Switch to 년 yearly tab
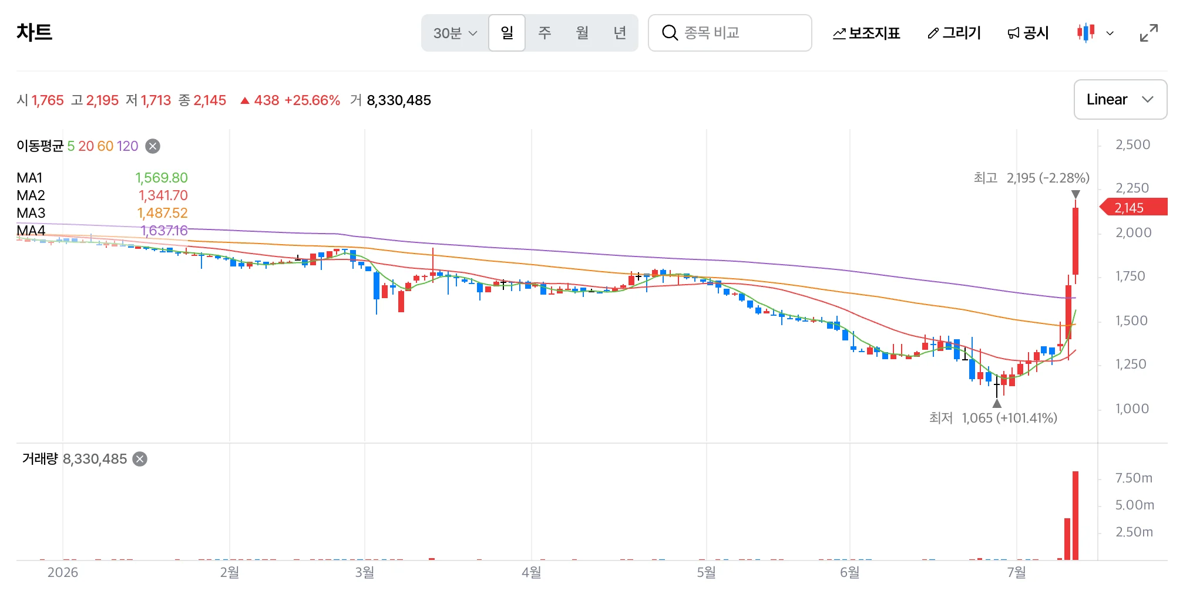The width and height of the screenshot is (1183, 601). pyautogui.click(x=620, y=33)
